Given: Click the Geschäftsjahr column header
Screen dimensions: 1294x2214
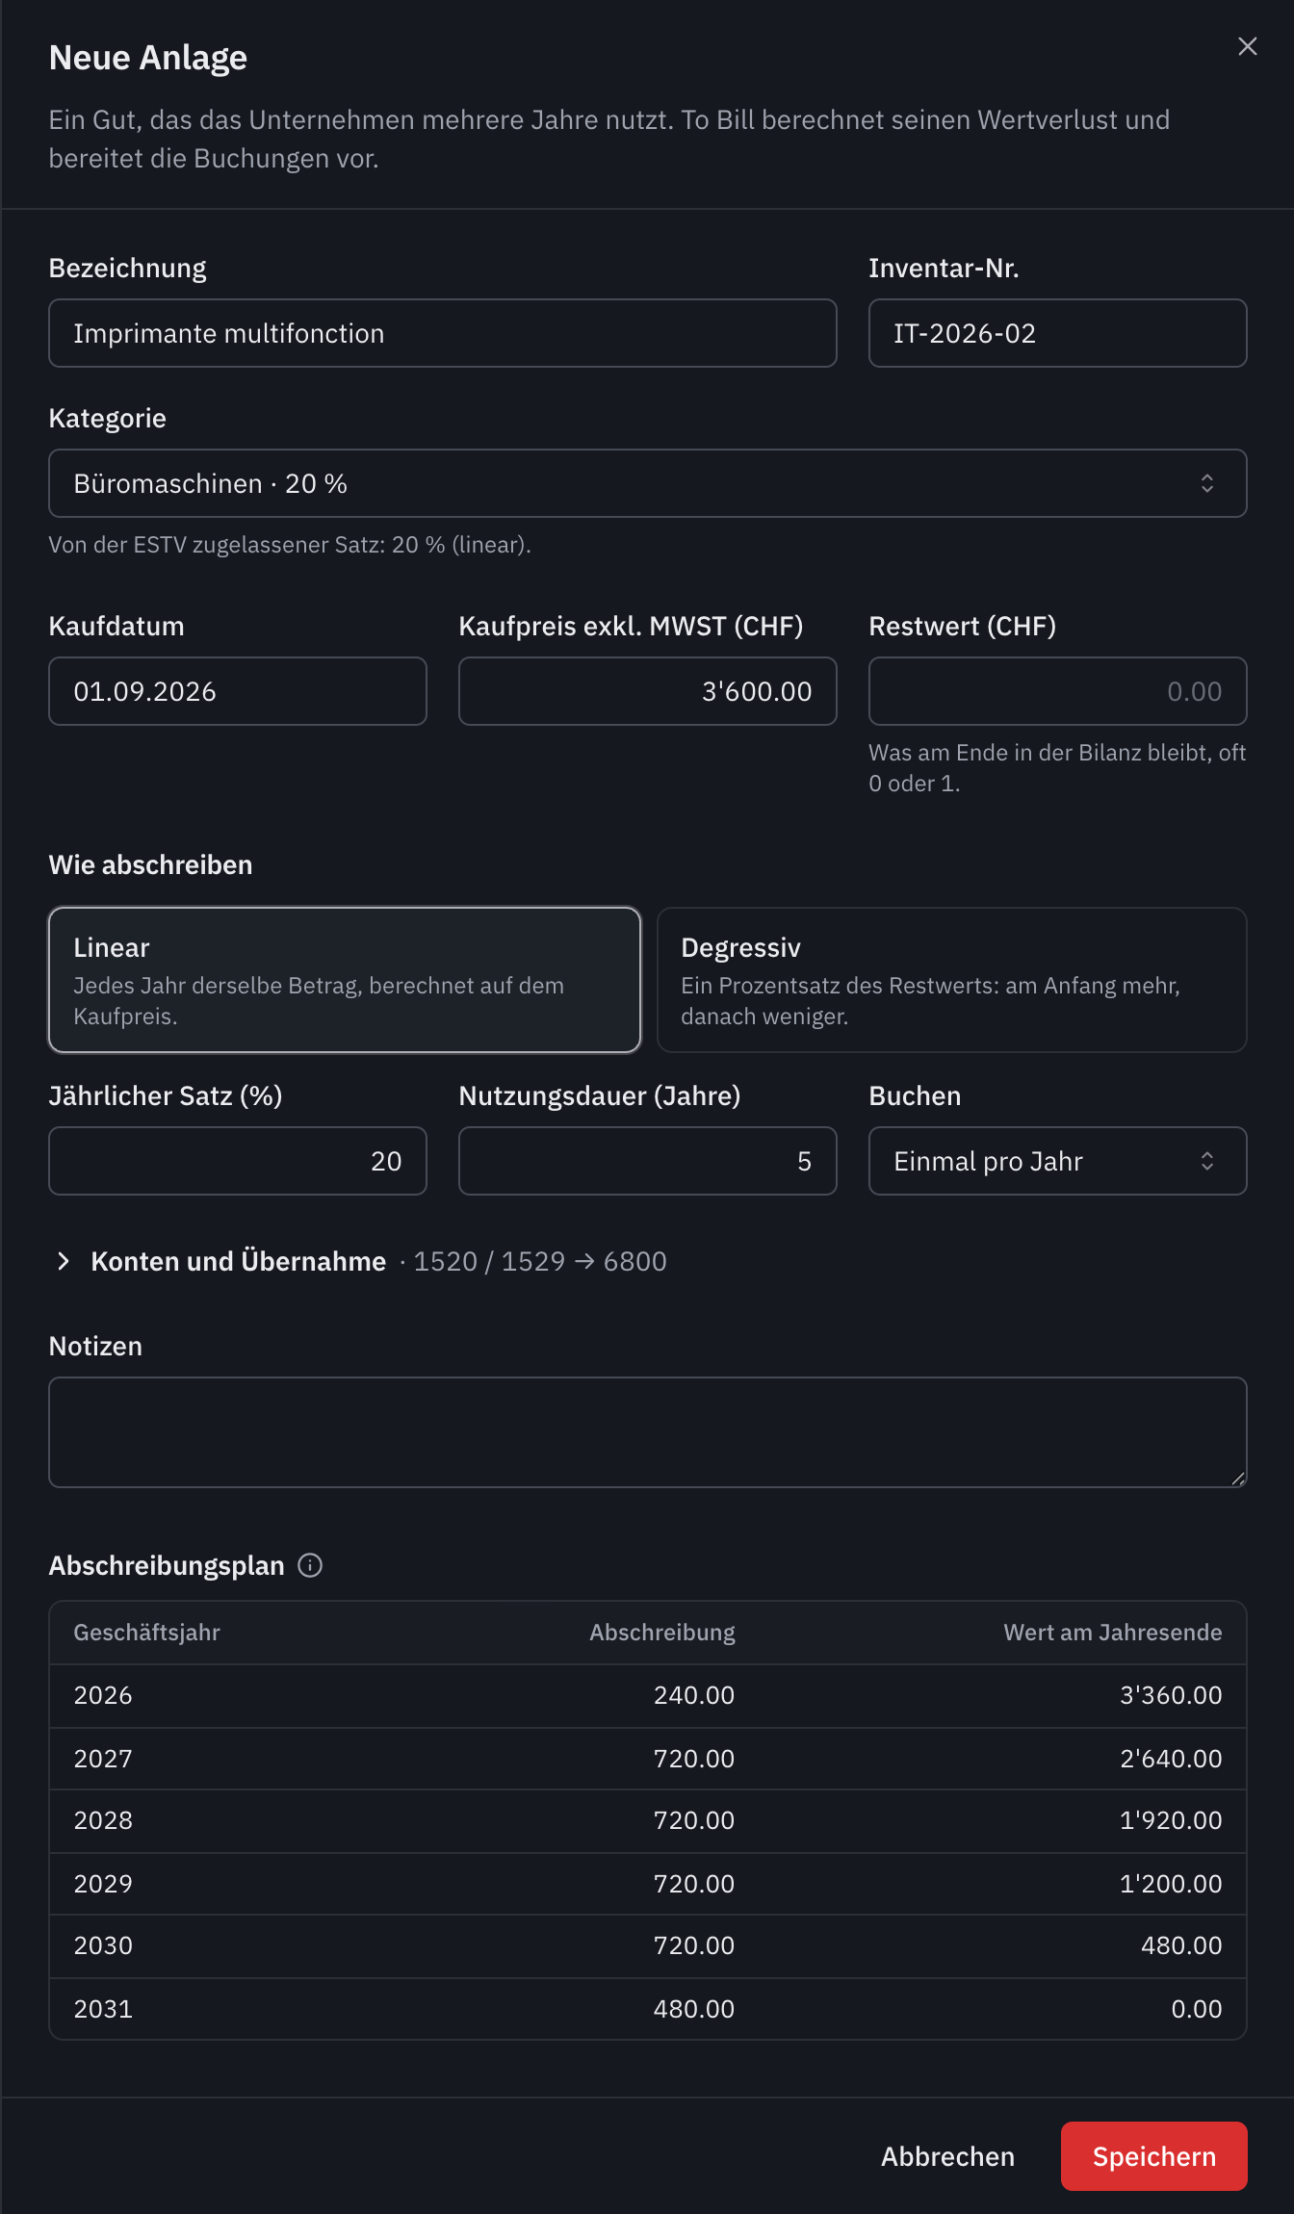Looking at the screenshot, I should (x=147, y=1633).
